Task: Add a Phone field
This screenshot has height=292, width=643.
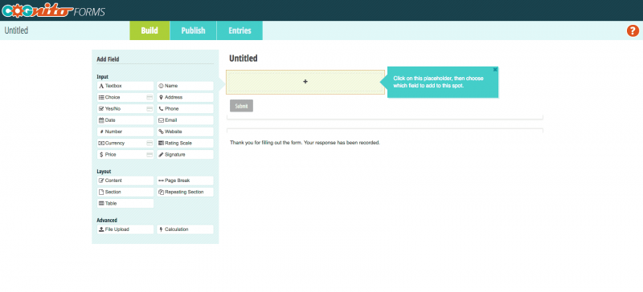Action: pos(185,109)
